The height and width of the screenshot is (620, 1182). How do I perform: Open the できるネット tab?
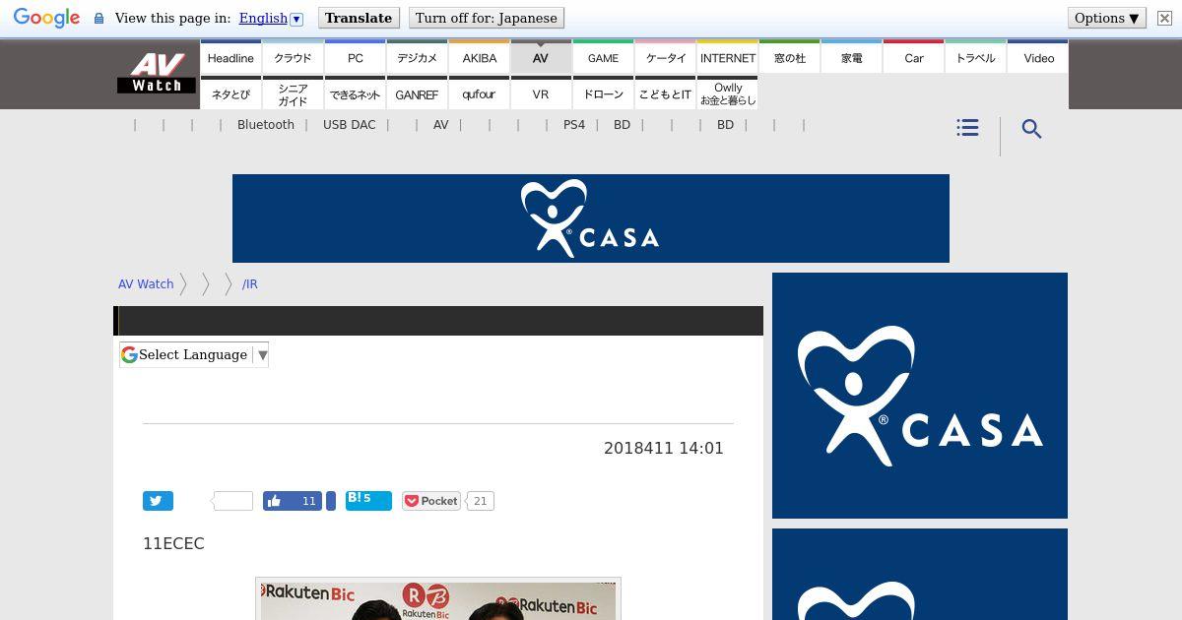355,94
